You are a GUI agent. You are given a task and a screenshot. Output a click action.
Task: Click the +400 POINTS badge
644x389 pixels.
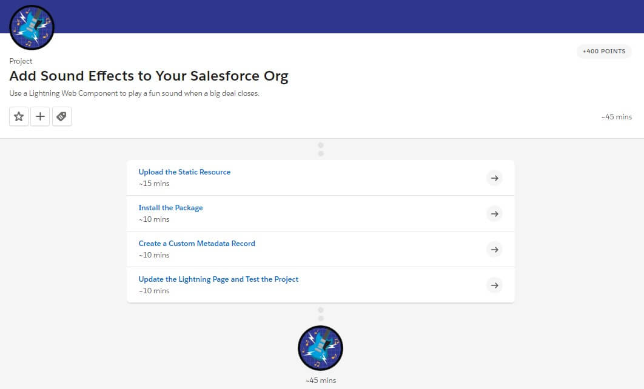tap(603, 52)
